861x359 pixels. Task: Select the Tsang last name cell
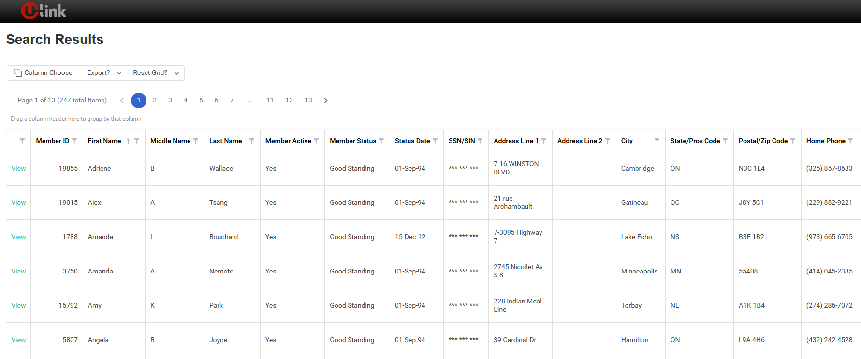pyautogui.click(x=232, y=202)
